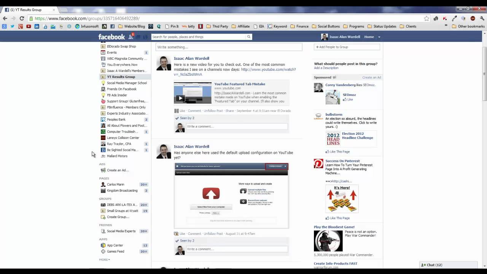This screenshot has width=487, height=274.
Task: Click Events icon row in sidebar
Action: [124, 53]
